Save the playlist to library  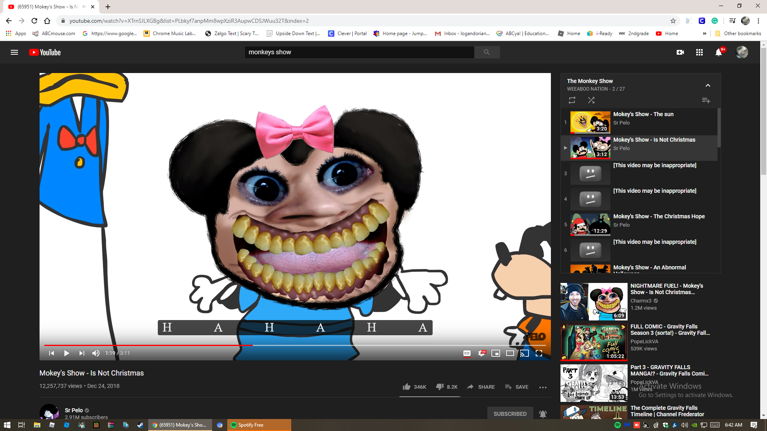(x=706, y=100)
